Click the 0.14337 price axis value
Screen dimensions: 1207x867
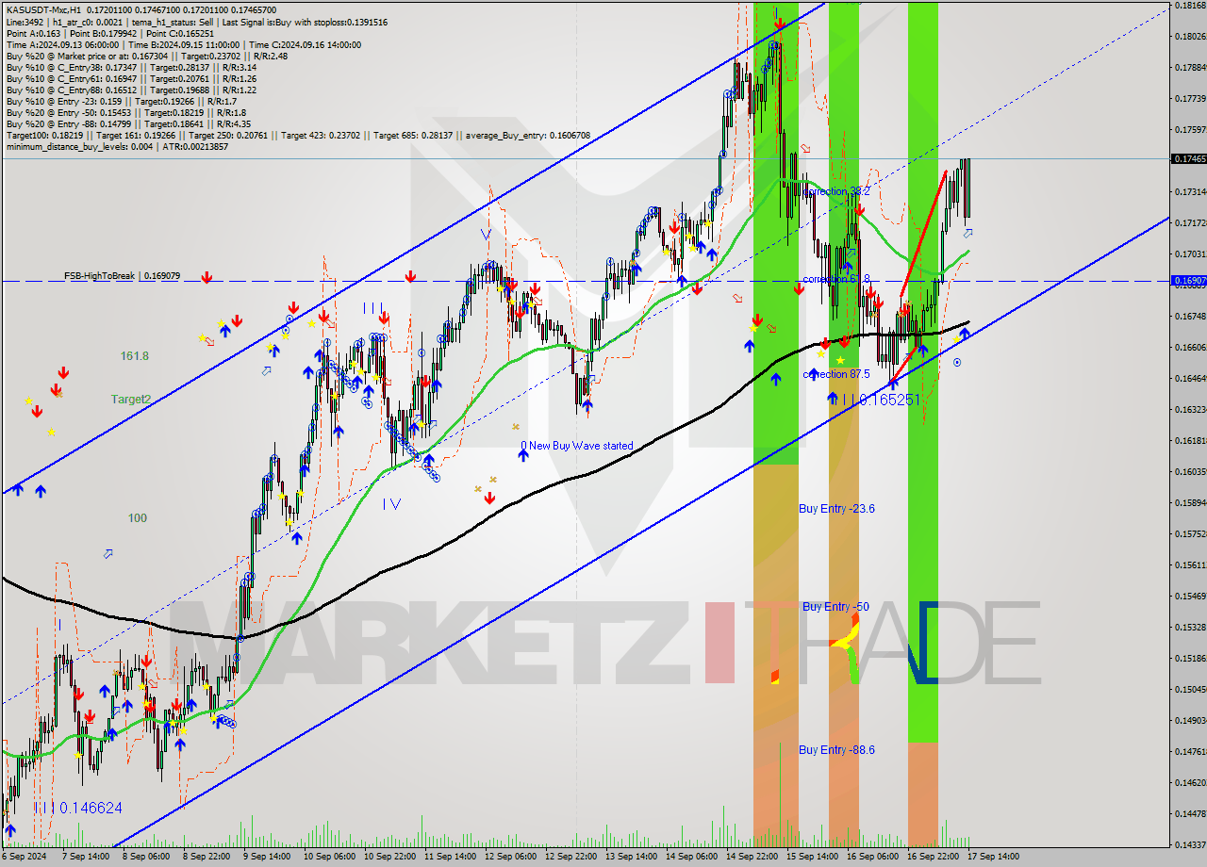point(1190,844)
